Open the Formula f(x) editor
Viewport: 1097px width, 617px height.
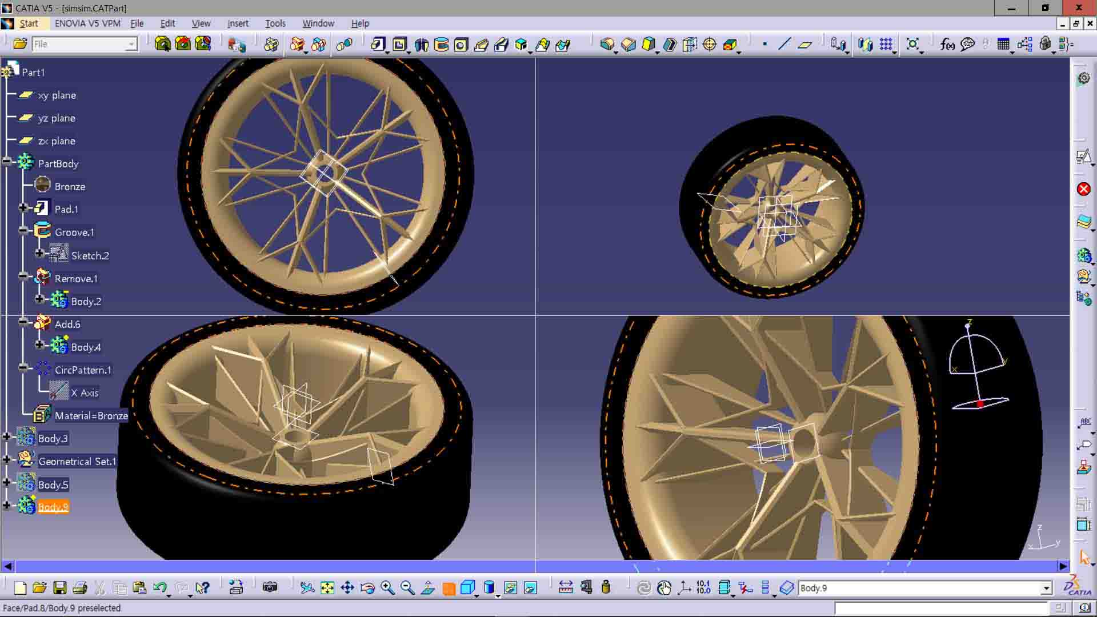947,44
